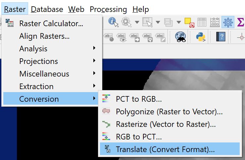
Task: Select PCT to RGB... conversion
Action: [x=170, y=99]
